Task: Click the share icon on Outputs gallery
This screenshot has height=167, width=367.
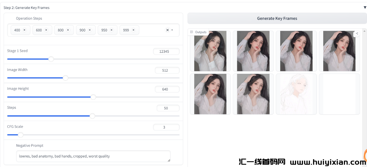Action: pos(357,33)
